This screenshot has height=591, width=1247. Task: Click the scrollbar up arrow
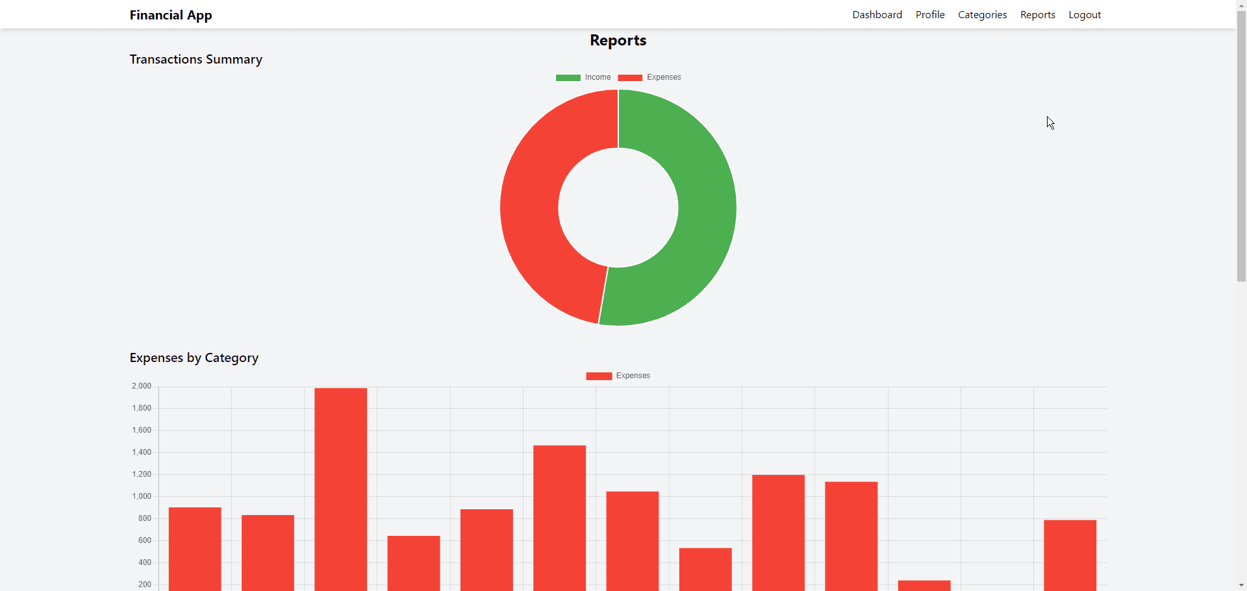coord(1241,5)
